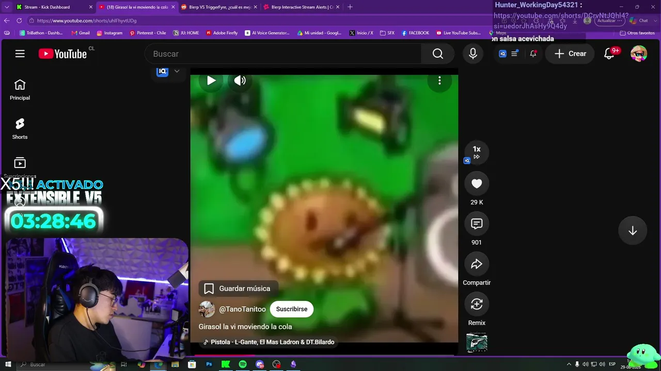The width and height of the screenshot is (661, 371).
Task: Open the YouTube hamburger guide menu
Action: pyautogui.click(x=20, y=54)
